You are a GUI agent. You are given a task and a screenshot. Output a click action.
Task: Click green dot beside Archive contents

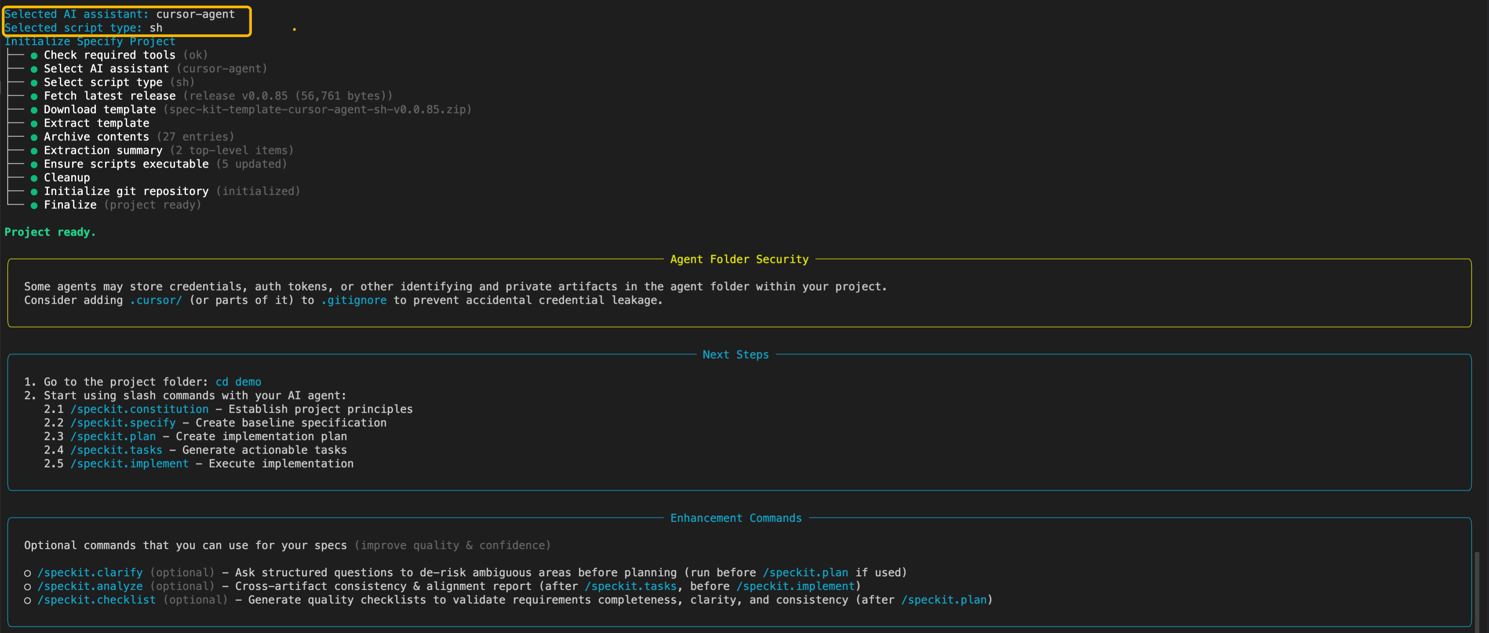point(34,138)
